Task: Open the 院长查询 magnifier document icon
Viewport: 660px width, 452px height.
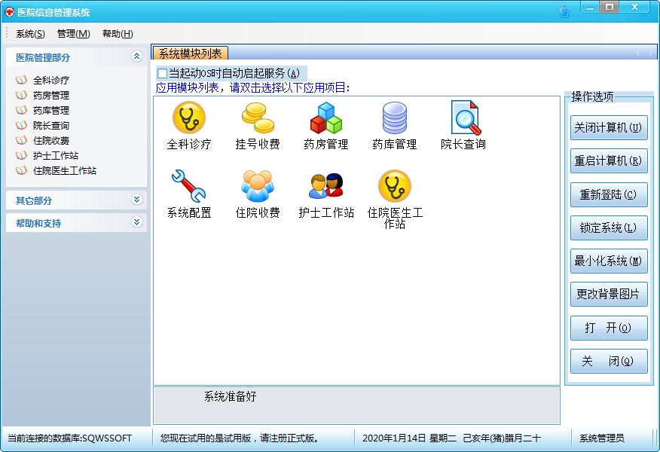Action: point(465,118)
